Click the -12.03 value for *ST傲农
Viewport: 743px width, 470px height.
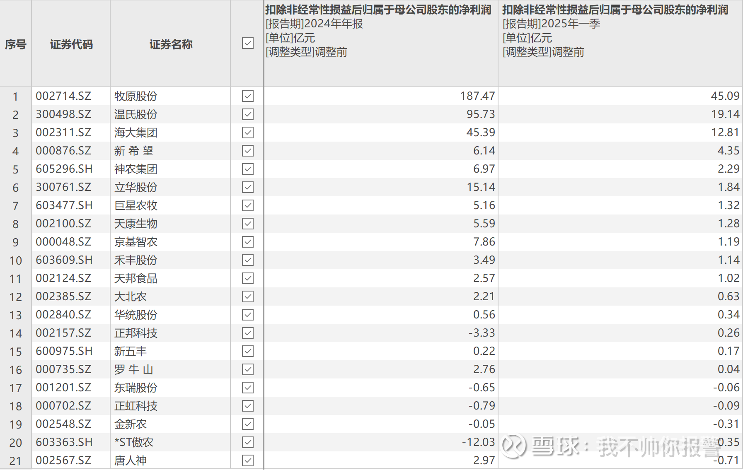pyautogui.click(x=478, y=442)
